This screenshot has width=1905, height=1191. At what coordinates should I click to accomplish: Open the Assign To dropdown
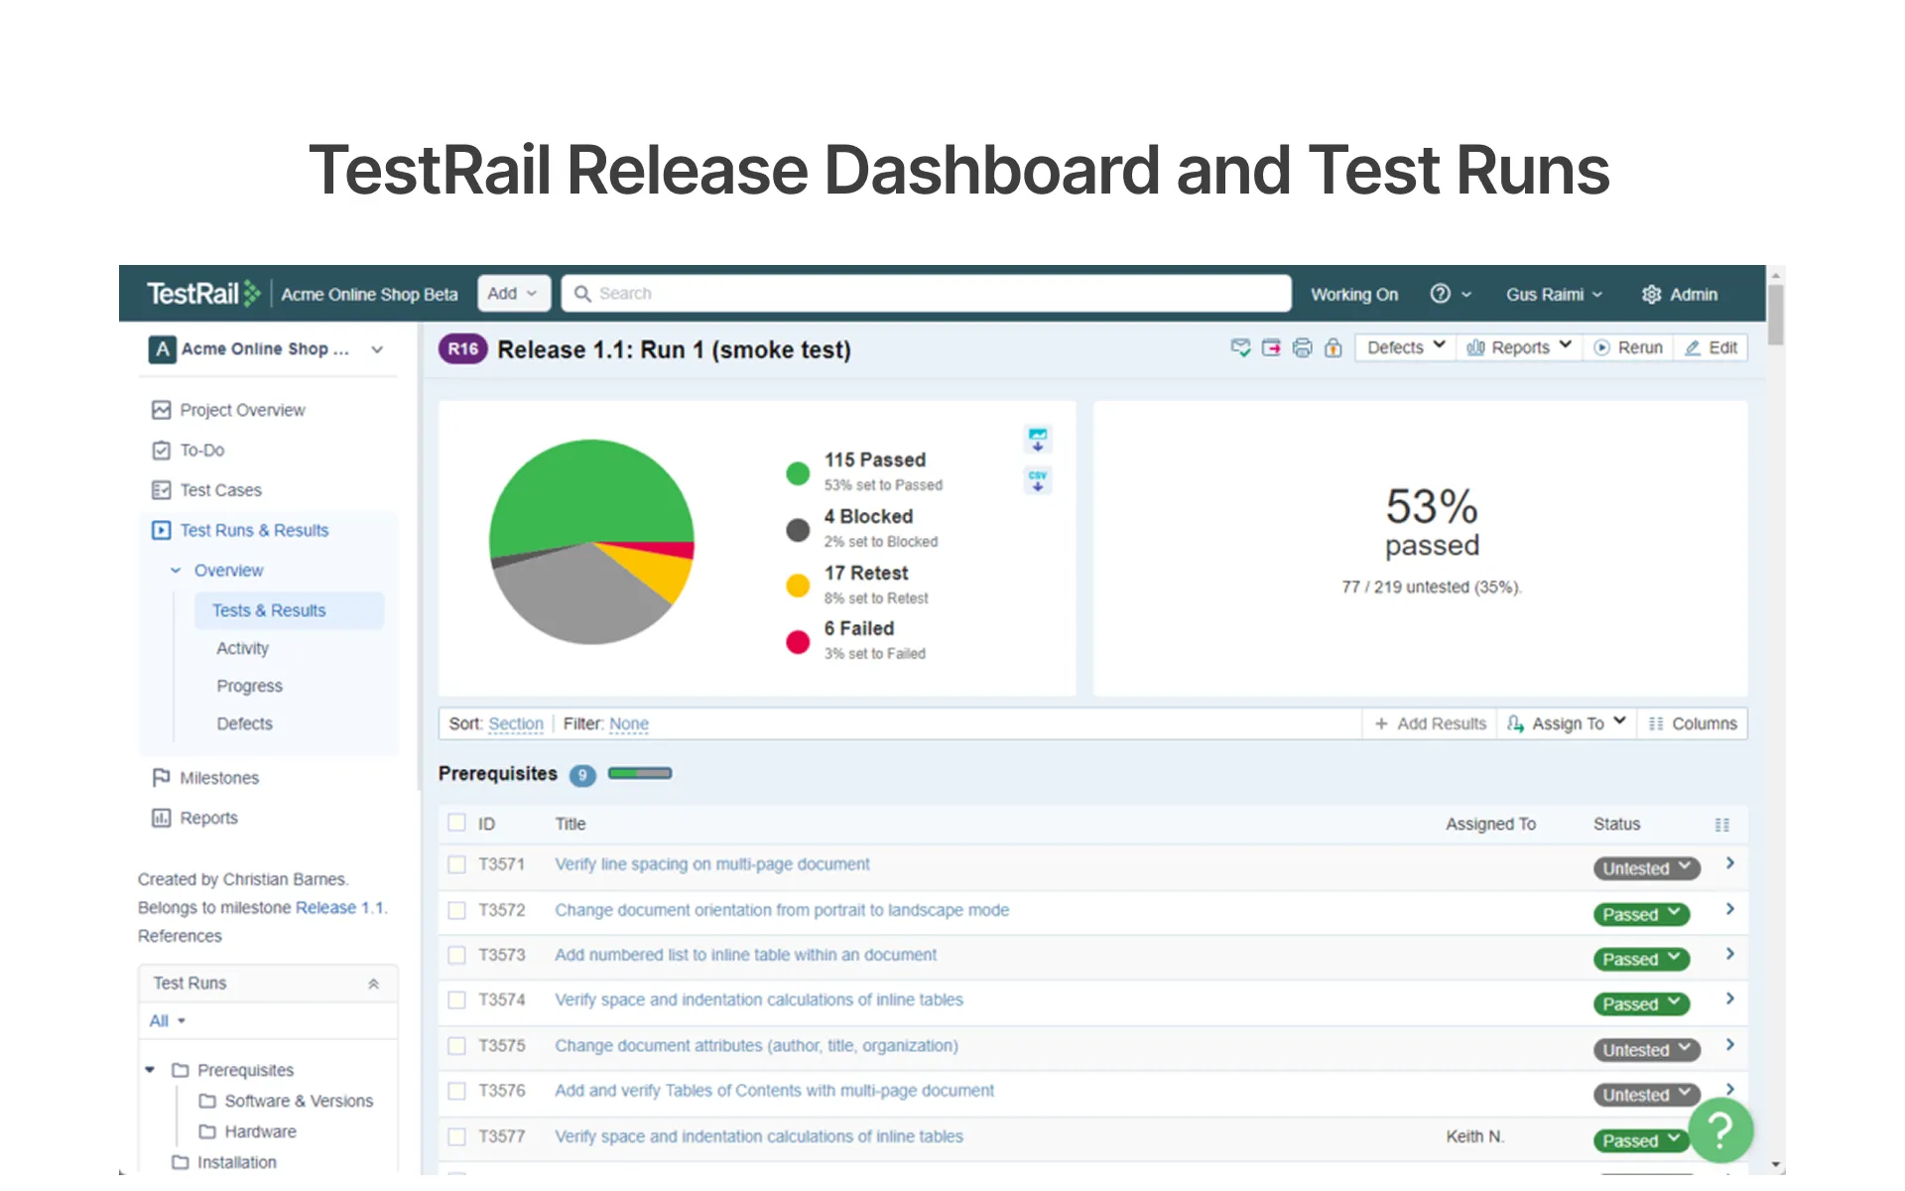tap(1566, 724)
